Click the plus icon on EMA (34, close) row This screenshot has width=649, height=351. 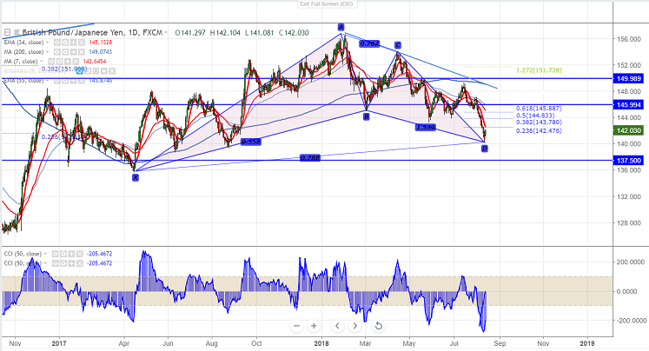point(73,43)
